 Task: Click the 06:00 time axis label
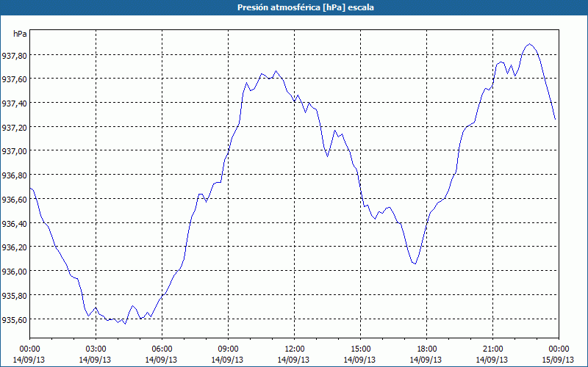[x=162, y=349]
